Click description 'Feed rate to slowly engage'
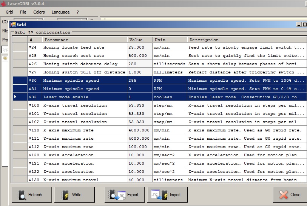 [x=247, y=47]
